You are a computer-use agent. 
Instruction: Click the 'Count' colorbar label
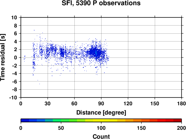tap(101, 136)
